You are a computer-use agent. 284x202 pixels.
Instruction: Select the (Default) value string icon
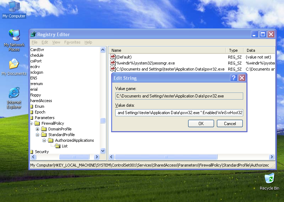point(113,57)
